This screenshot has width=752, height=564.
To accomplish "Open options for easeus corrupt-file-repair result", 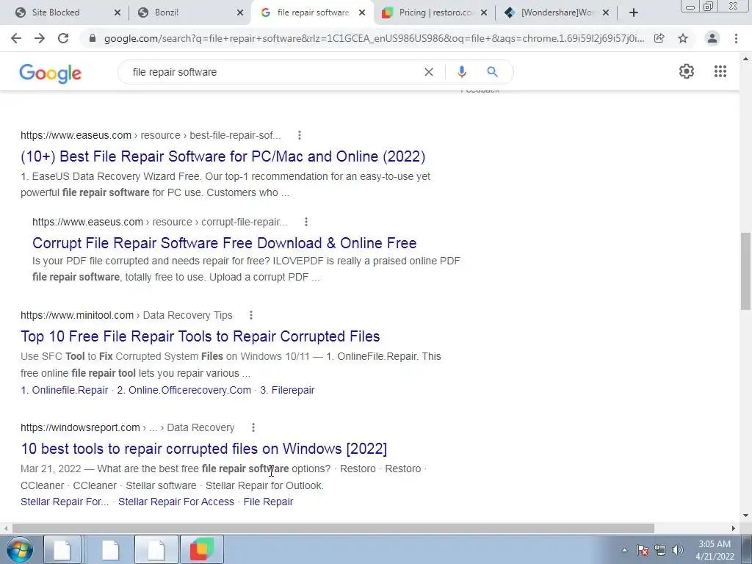I will (x=306, y=222).
